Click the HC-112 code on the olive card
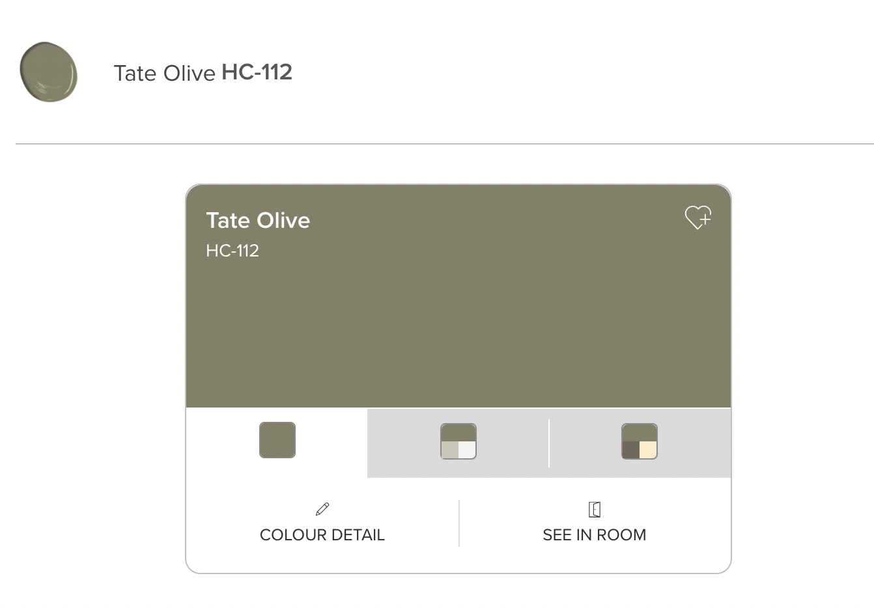Viewport: 874px width, 608px height. click(233, 251)
